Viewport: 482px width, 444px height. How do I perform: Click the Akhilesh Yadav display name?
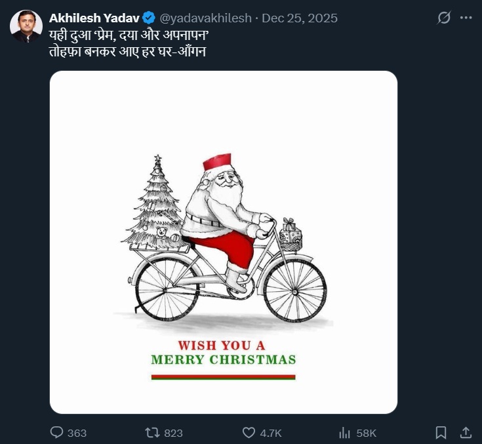coord(94,18)
